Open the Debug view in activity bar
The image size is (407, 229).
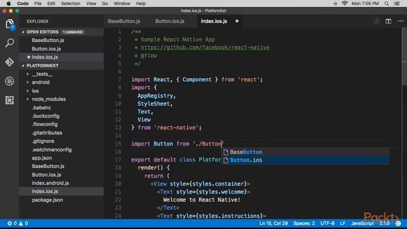point(10,81)
